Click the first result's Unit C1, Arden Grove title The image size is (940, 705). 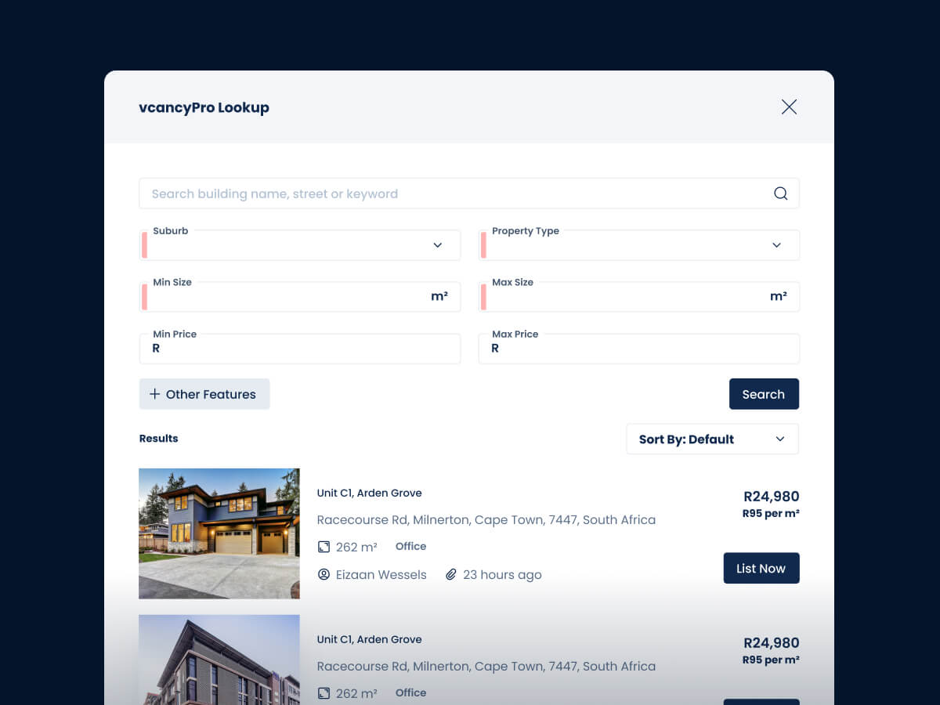[x=370, y=493]
